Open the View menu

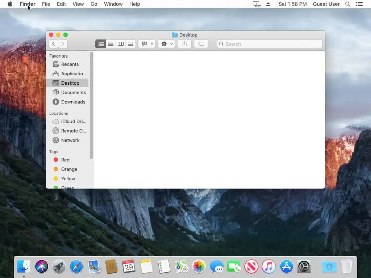point(78,4)
